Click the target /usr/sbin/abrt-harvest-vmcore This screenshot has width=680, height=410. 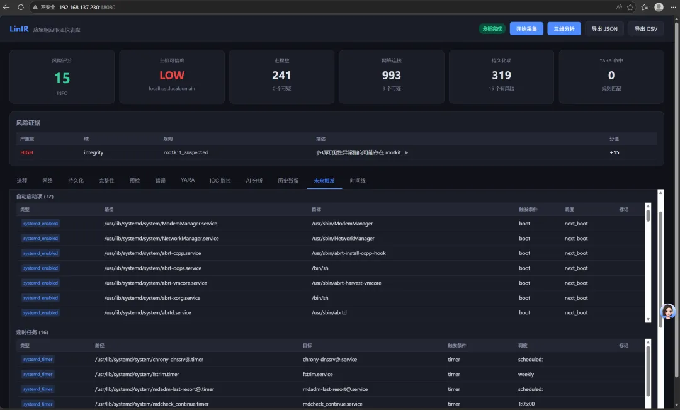[x=346, y=283]
